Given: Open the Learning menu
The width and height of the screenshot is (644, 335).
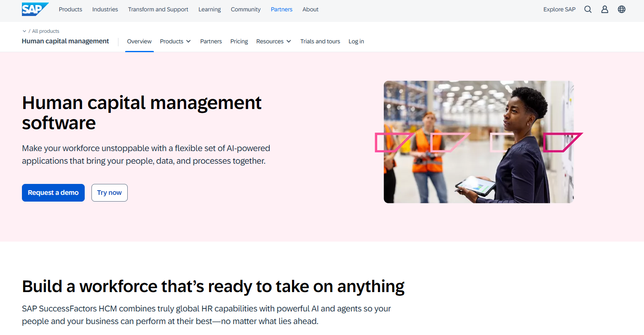Looking at the screenshot, I should (x=209, y=9).
